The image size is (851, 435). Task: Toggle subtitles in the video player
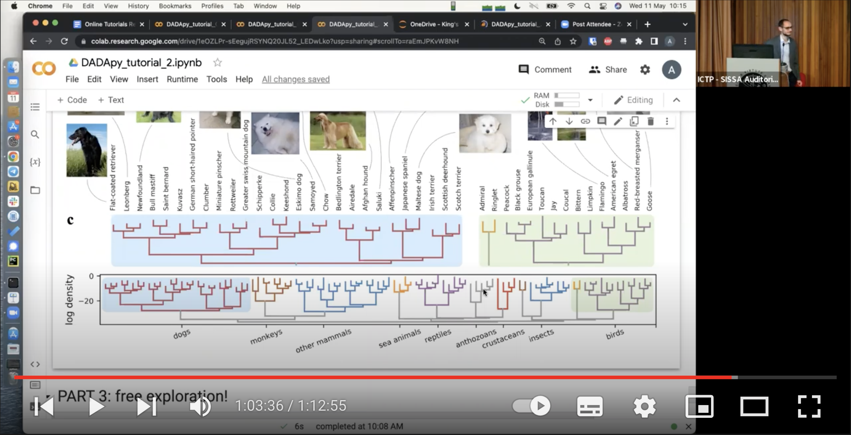point(590,406)
